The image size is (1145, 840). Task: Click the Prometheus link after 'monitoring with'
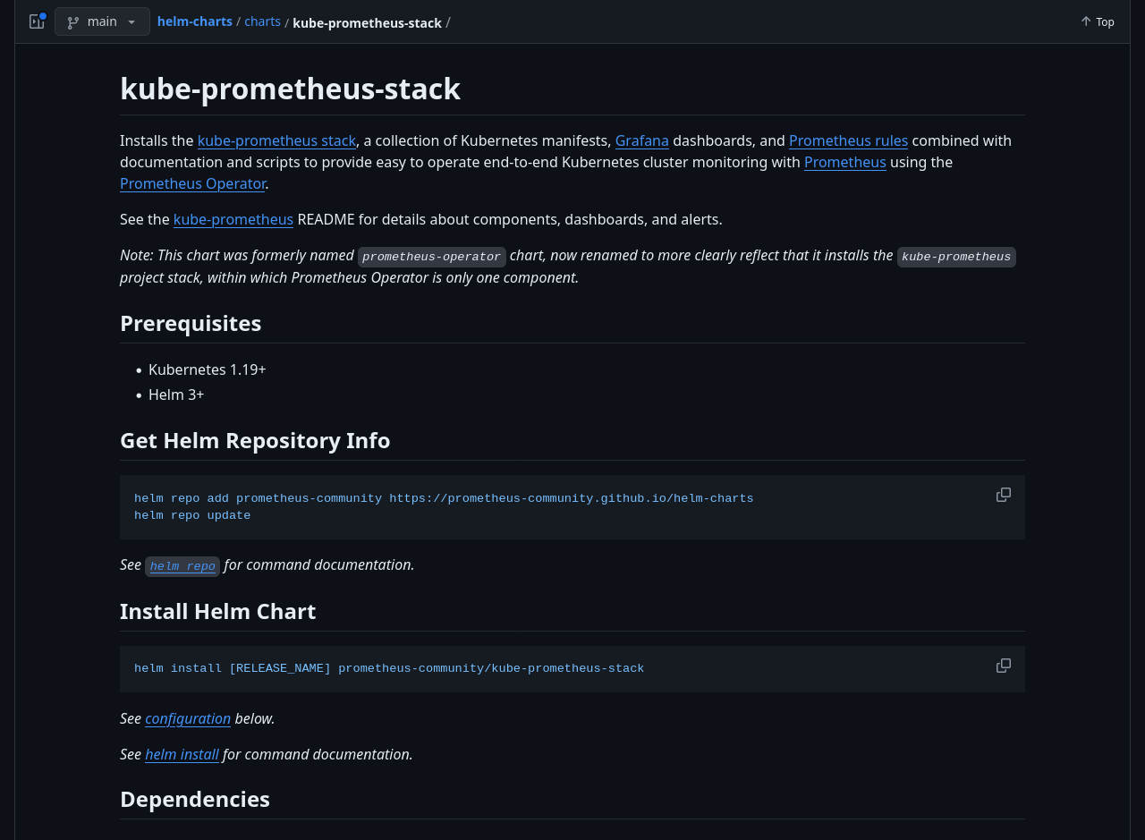(844, 162)
